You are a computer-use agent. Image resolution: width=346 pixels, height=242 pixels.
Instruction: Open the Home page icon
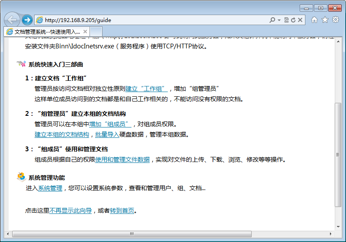[314, 20]
